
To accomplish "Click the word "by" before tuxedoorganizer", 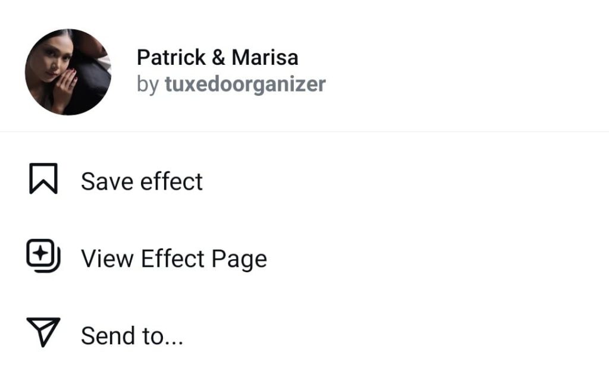I will tap(148, 84).
